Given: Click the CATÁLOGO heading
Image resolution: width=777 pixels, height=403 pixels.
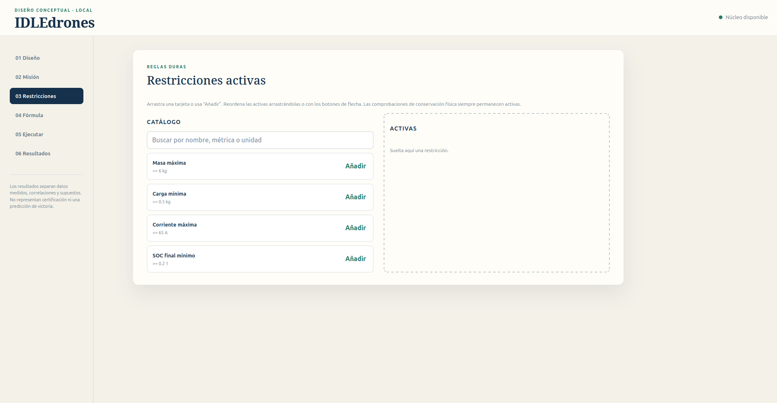Looking at the screenshot, I should (164, 122).
